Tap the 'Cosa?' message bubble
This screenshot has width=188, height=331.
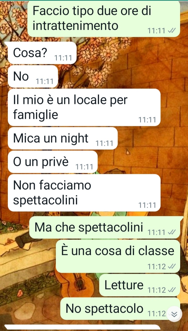[x=42, y=53]
